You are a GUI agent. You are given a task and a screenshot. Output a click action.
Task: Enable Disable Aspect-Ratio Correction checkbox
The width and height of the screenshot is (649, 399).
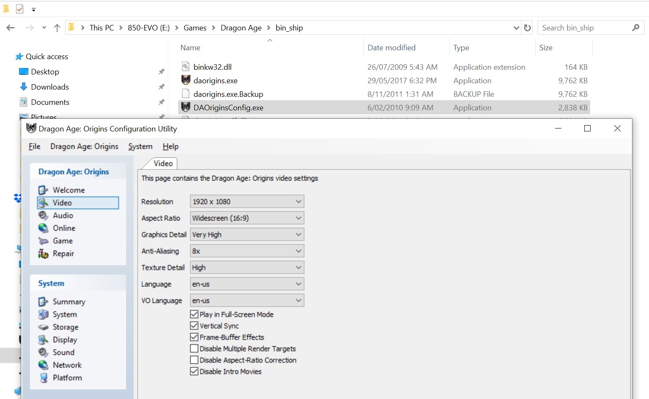tap(194, 360)
